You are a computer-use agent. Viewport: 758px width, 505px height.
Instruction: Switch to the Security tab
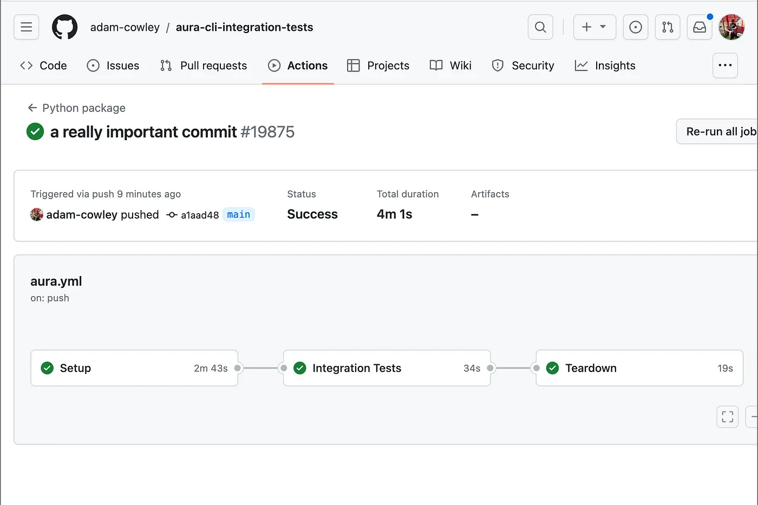[x=523, y=65]
